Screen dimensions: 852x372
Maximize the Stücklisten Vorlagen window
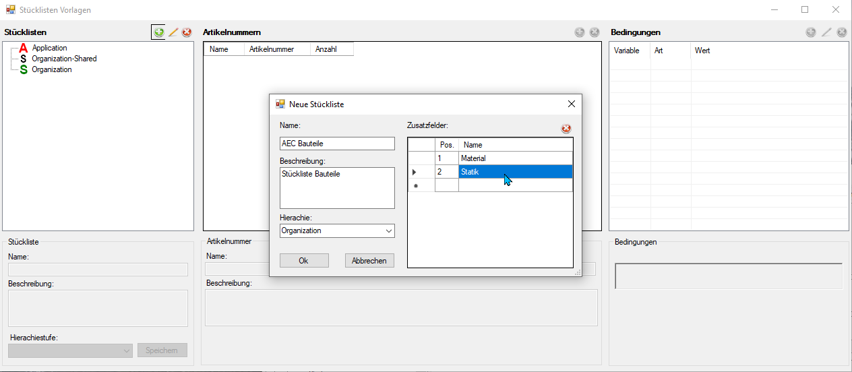(804, 9)
